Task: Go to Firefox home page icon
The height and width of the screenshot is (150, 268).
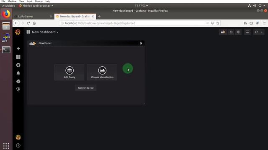Action: pos(34,23)
